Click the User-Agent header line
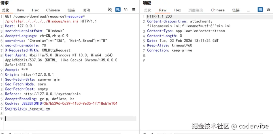 tap(59, 55)
